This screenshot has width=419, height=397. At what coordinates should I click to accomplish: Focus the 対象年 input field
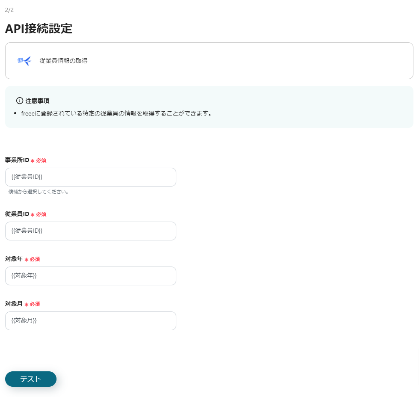coord(91,276)
